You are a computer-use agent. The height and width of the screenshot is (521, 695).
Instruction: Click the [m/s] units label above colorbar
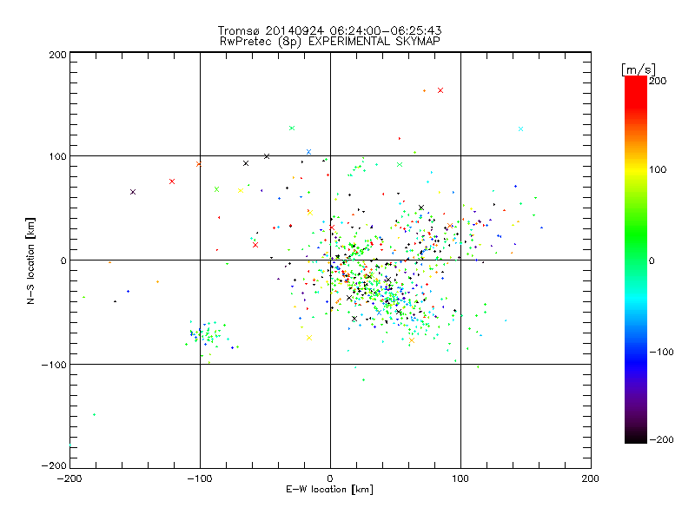coord(639,69)
